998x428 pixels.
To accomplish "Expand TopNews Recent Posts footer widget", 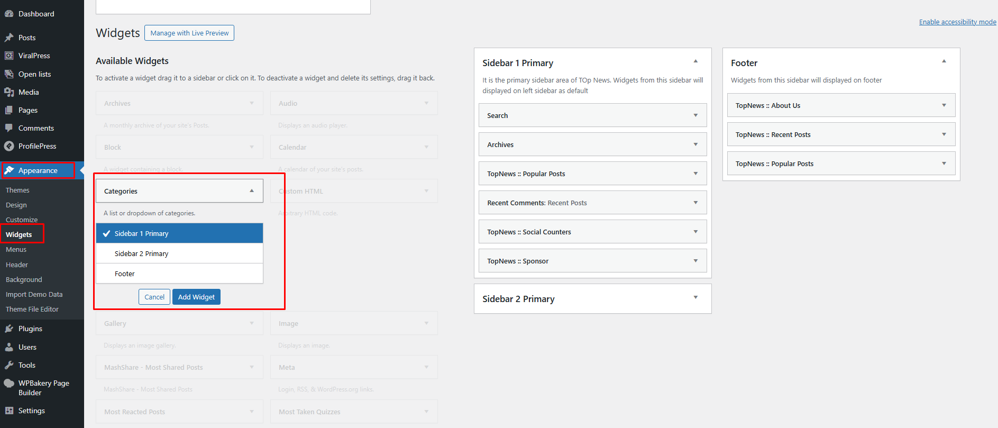I will tap(944, 134).
